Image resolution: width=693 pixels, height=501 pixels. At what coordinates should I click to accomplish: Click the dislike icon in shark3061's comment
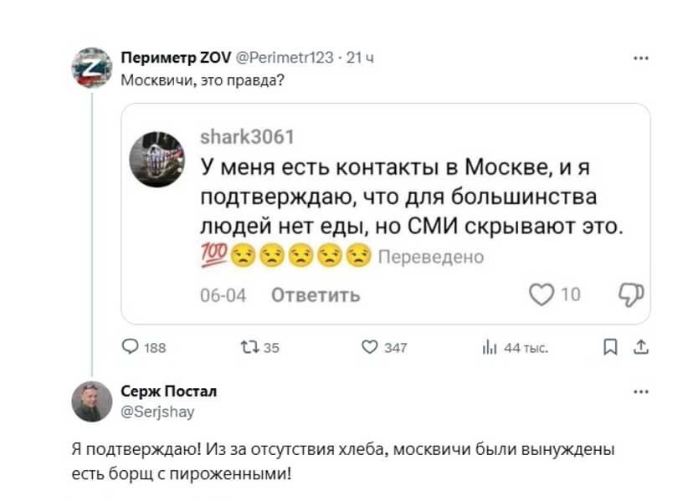point(628,294)
